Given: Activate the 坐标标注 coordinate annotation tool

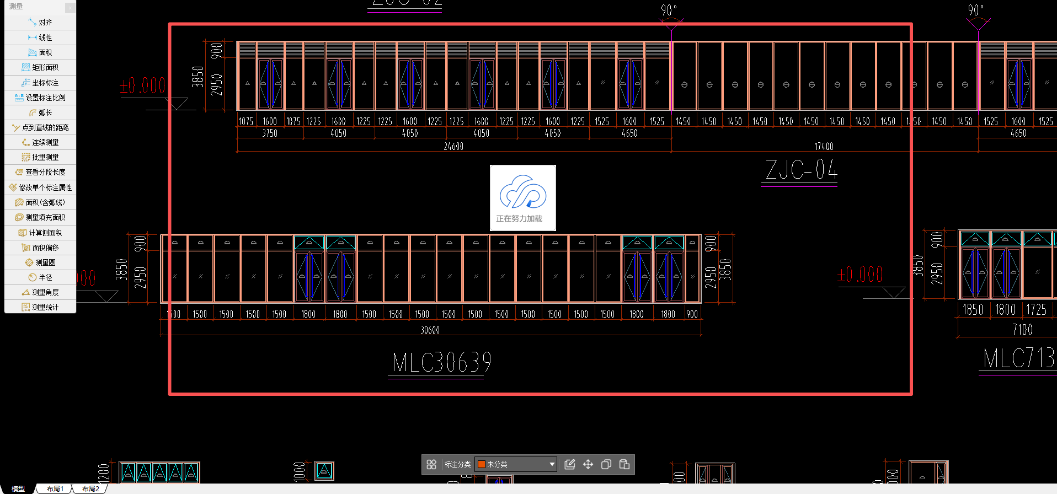Looking at the screenshot, I should click(x=40, y=83).
